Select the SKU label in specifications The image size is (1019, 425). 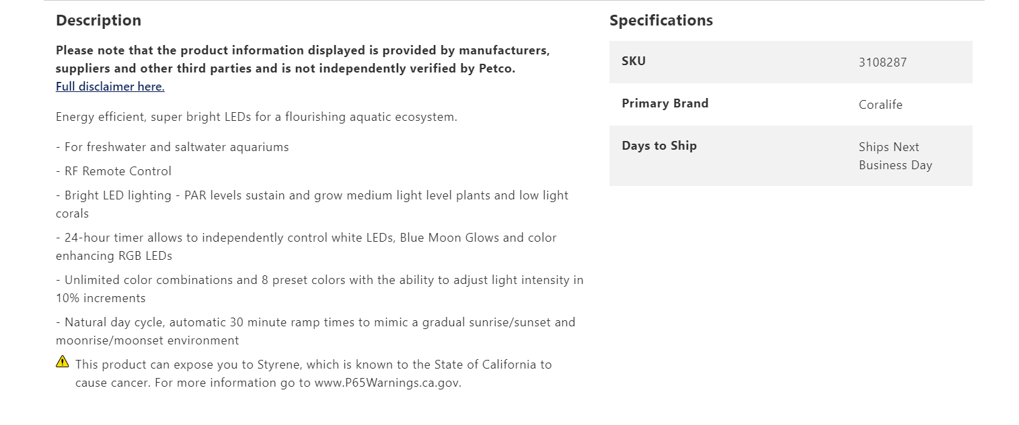pos(634,61)
